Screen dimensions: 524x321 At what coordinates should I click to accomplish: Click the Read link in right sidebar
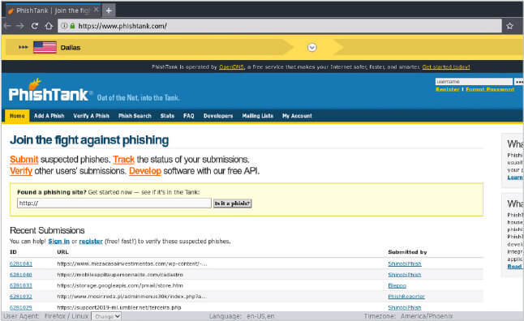(x=514, y=266)
